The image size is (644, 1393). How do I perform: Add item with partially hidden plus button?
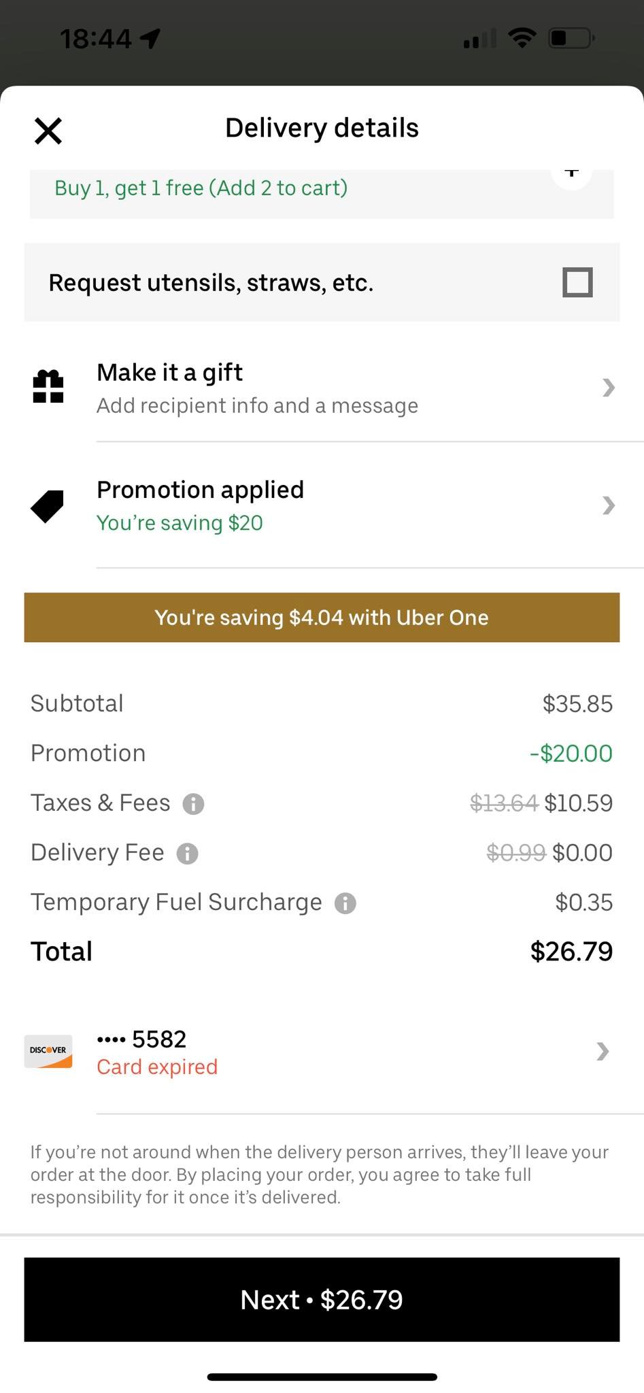(x=571, y=174)
